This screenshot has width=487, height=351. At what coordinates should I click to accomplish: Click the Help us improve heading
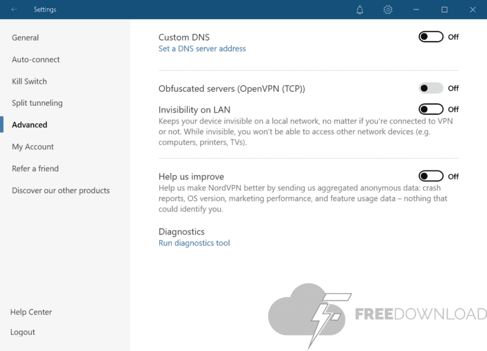(191, 177)
